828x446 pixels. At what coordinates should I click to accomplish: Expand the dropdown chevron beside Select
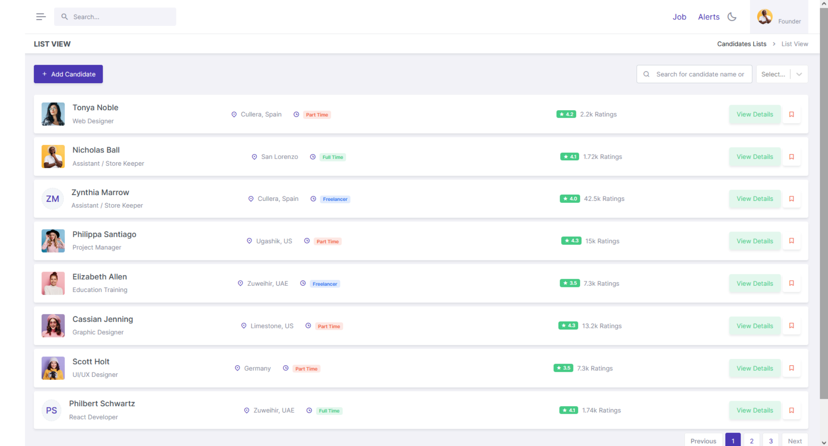[x=799, y=74]
